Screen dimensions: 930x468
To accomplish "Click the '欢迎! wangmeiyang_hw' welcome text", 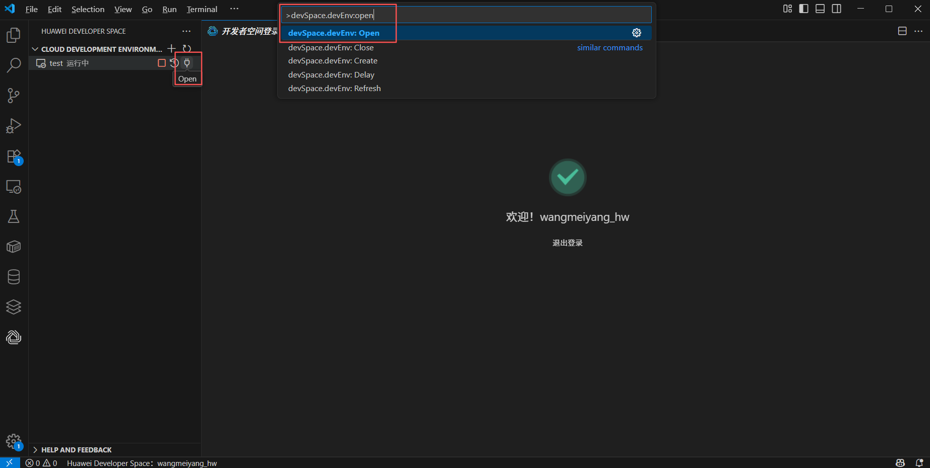I will pyautogui.click(x=568, y=217).
